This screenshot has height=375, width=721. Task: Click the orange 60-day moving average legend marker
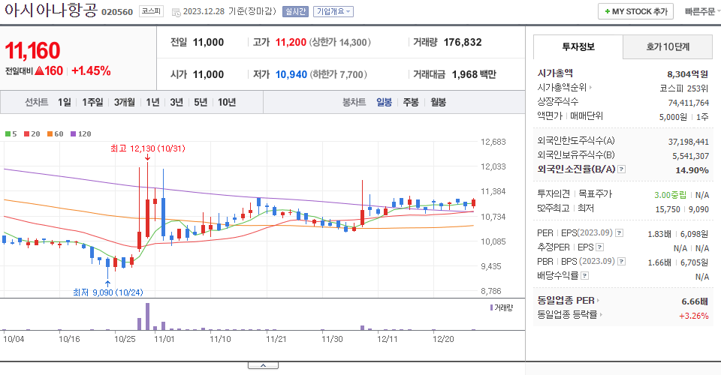coord(50,134)
